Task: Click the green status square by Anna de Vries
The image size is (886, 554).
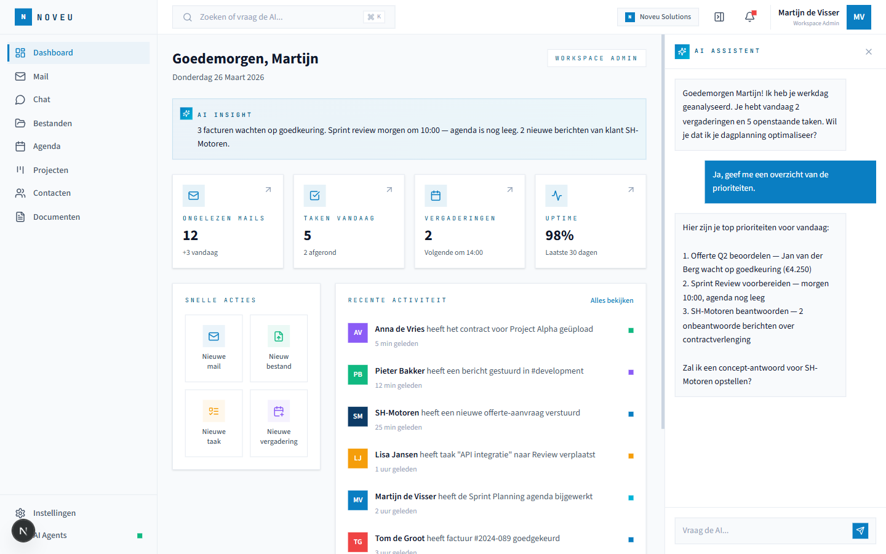Action: 631,331
